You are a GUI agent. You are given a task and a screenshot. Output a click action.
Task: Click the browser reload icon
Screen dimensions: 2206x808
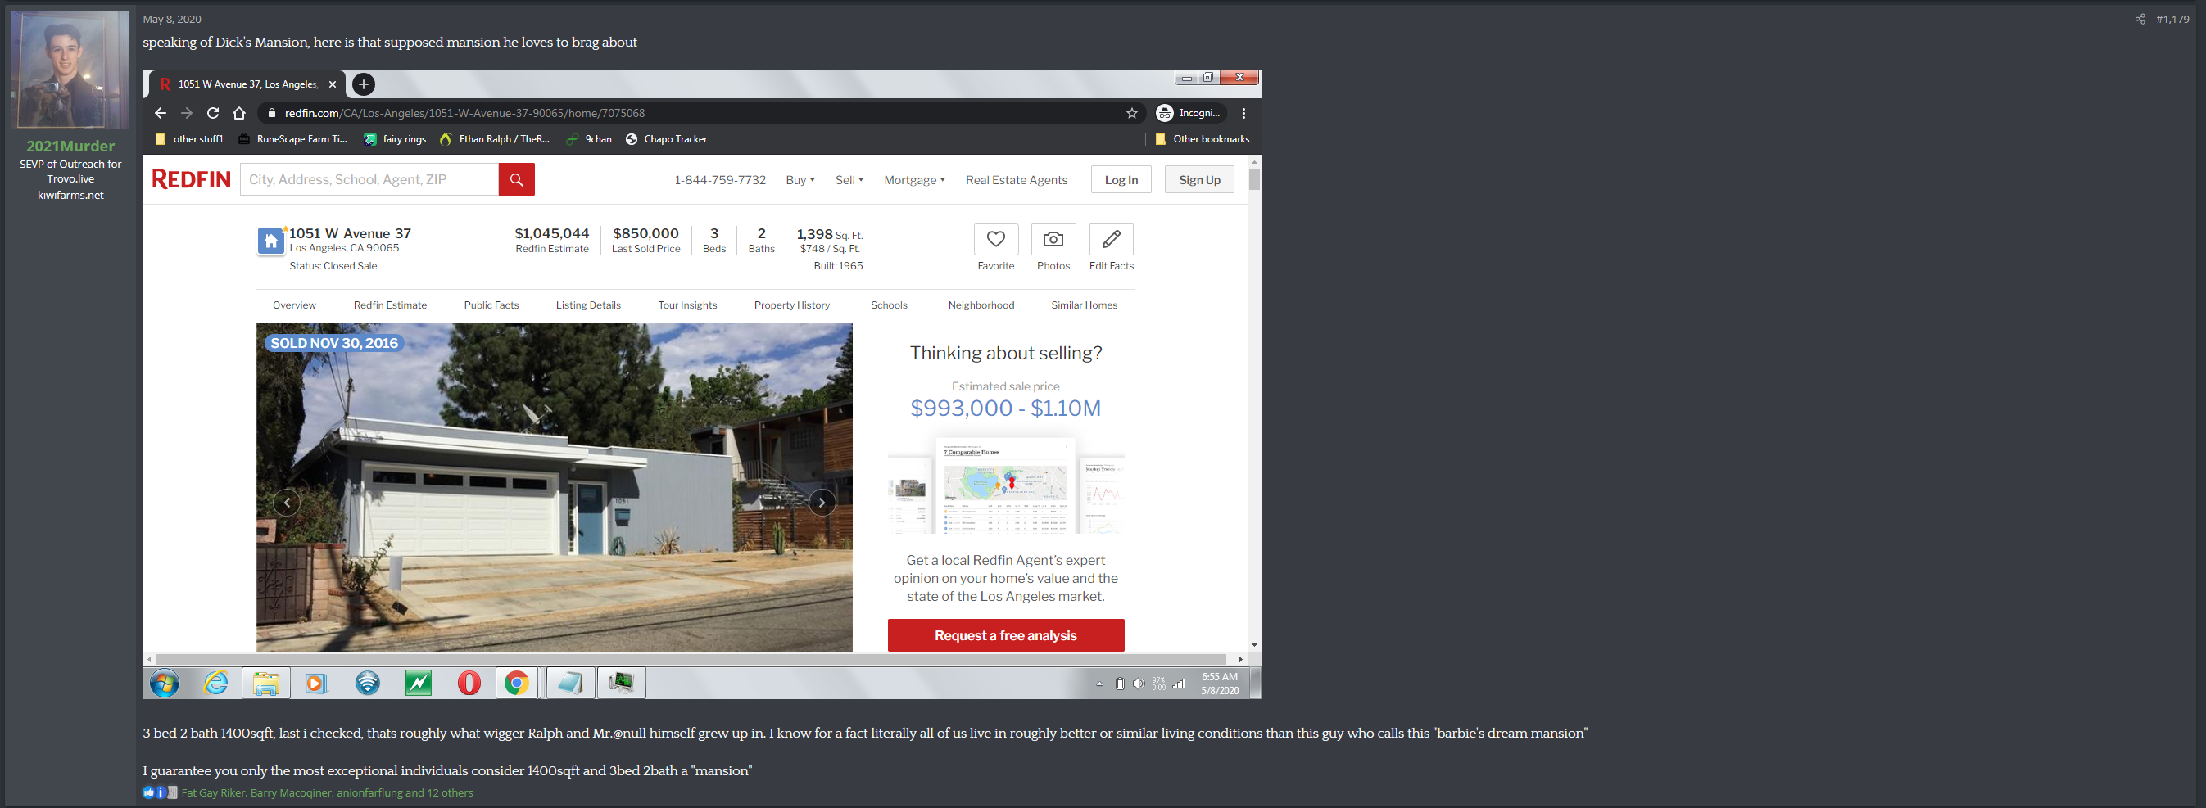213,113
